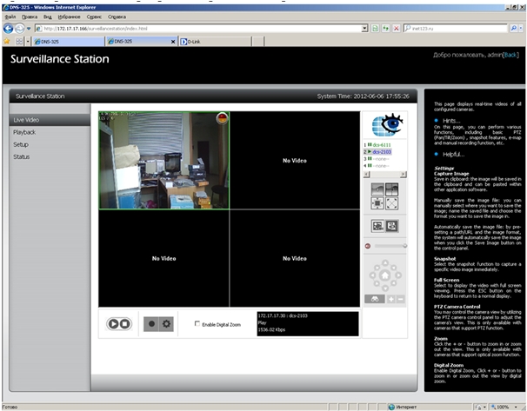Expand the Helpful section in help panel

453,154
